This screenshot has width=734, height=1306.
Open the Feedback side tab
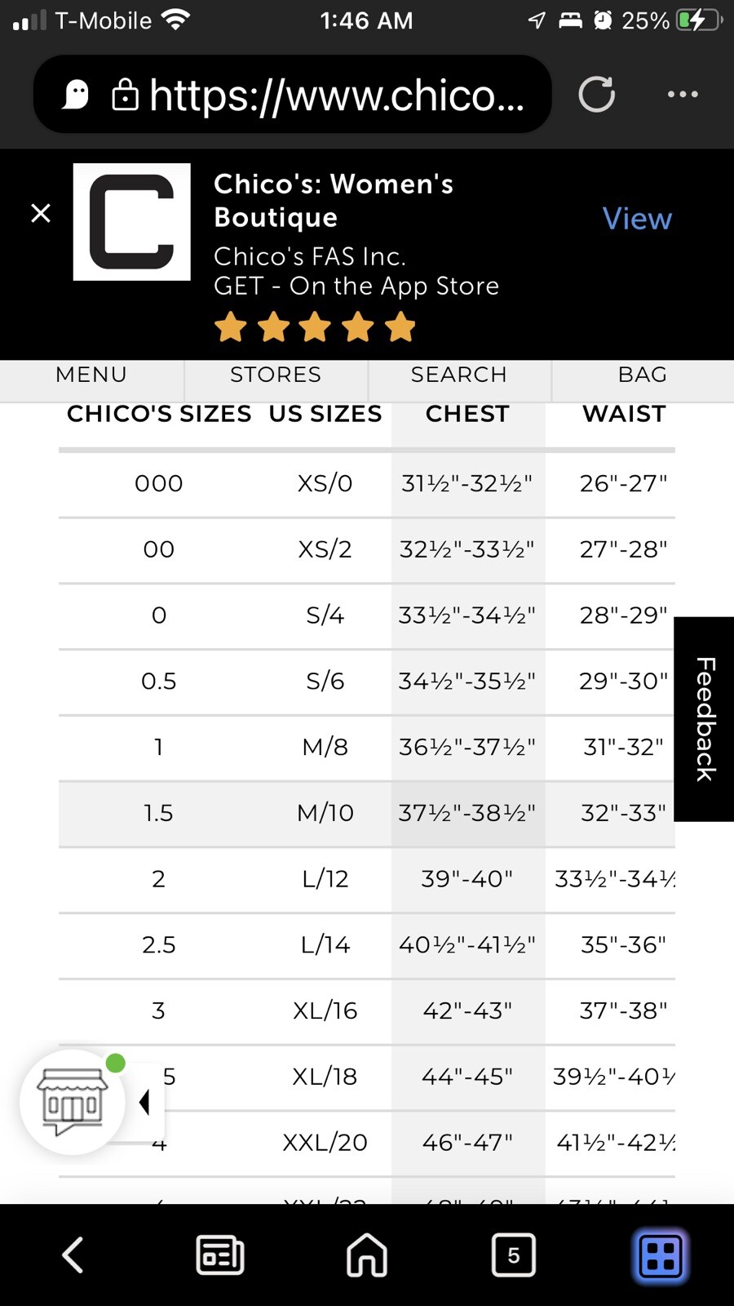coord(705,719)
